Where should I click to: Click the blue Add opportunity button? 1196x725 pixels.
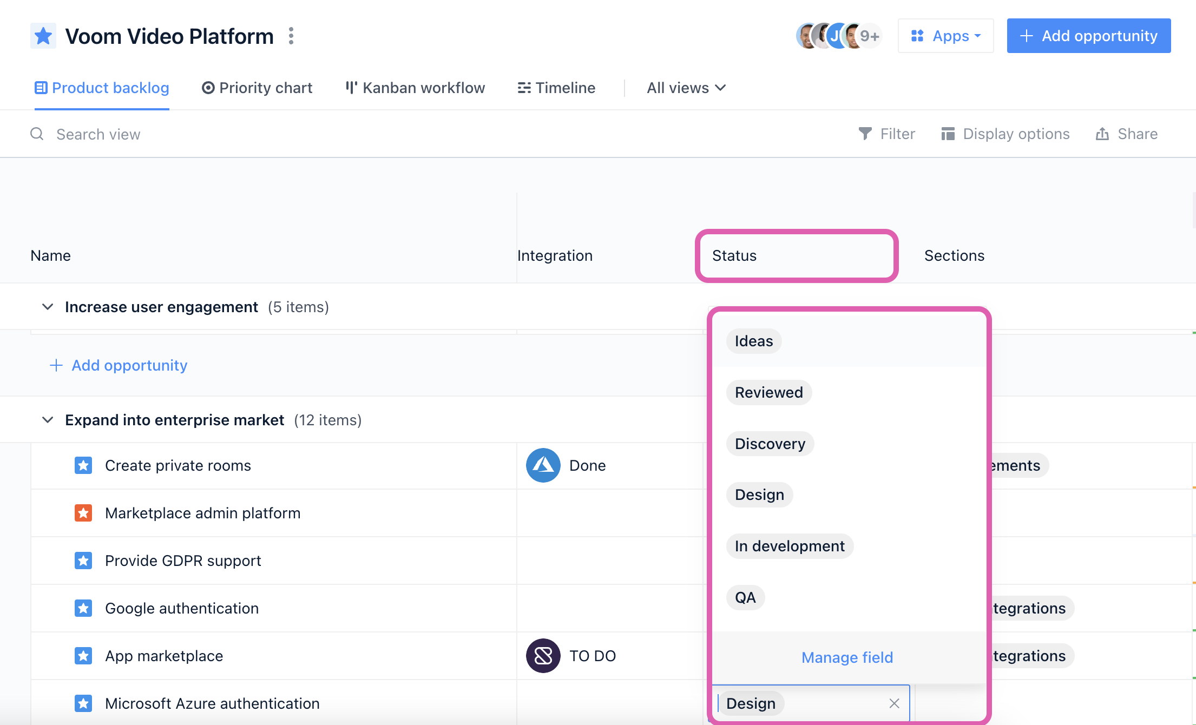pos(1089,36)
